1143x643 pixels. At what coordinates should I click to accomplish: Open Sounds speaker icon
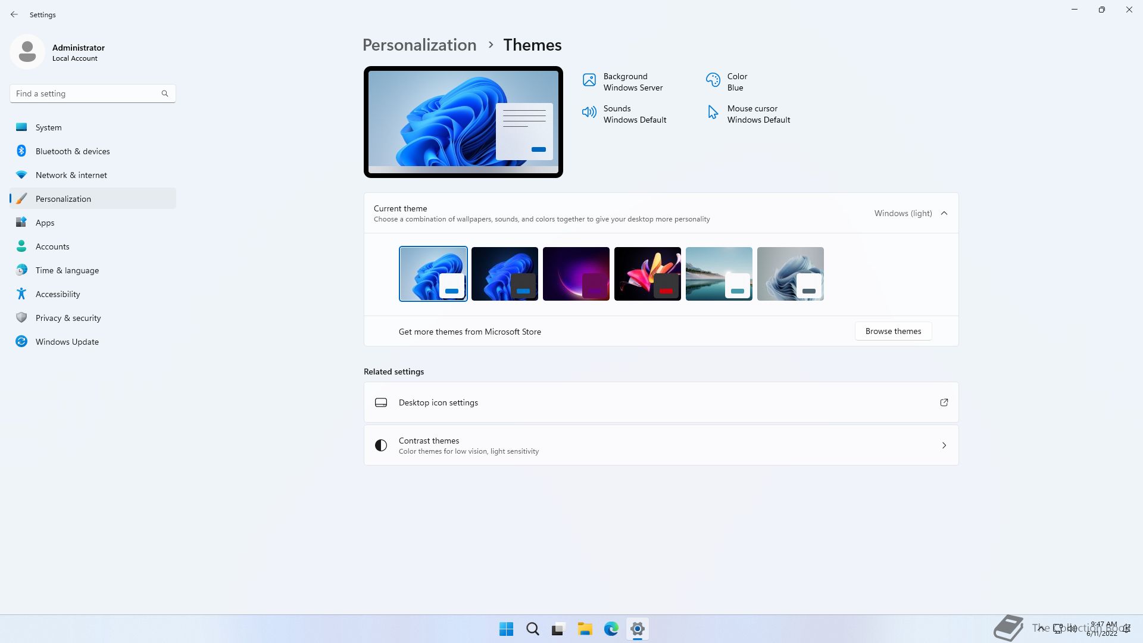tap(589, 113)
